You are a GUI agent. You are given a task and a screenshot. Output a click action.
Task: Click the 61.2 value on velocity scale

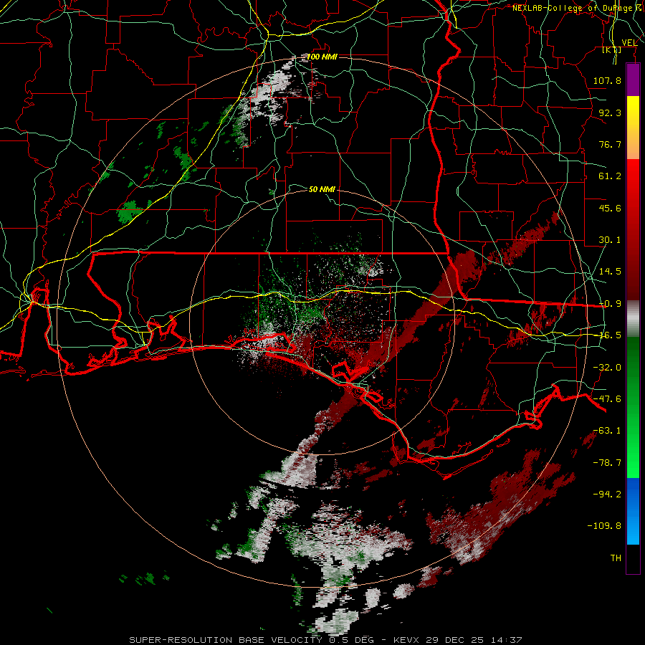pyautogui.click(x=610, y=176)
